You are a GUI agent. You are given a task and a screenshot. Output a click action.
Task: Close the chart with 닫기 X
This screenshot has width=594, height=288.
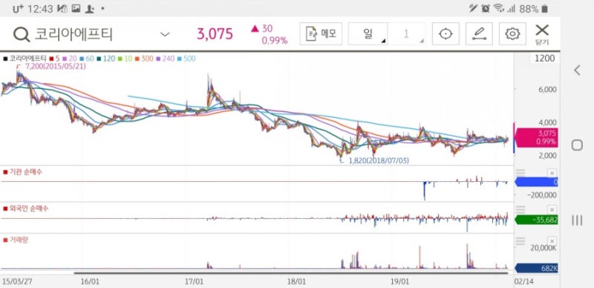click(542, 34)
